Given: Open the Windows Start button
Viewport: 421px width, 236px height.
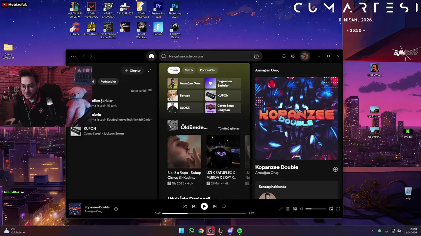Looking at the screenshot, I should pyautogui.click(x=182, y=231).
